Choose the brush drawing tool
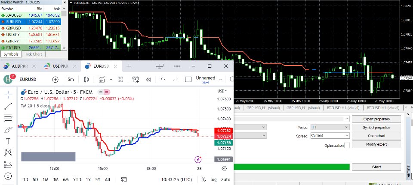The height and width of the screenshot is (185, 413). click(8, 130)
